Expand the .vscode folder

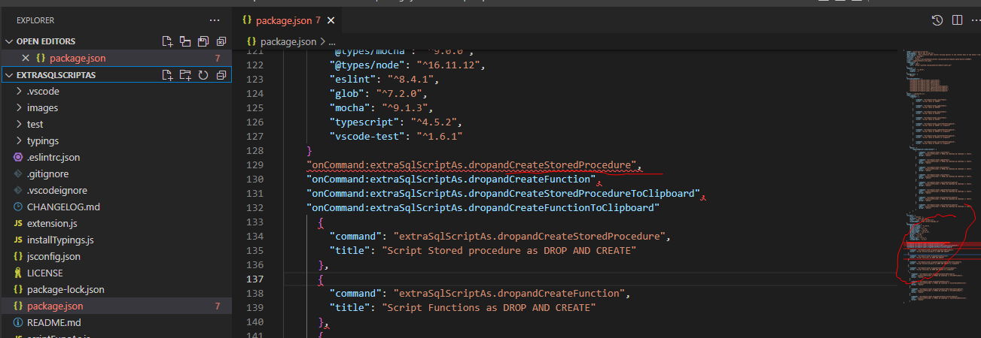[x=42, y=92]
